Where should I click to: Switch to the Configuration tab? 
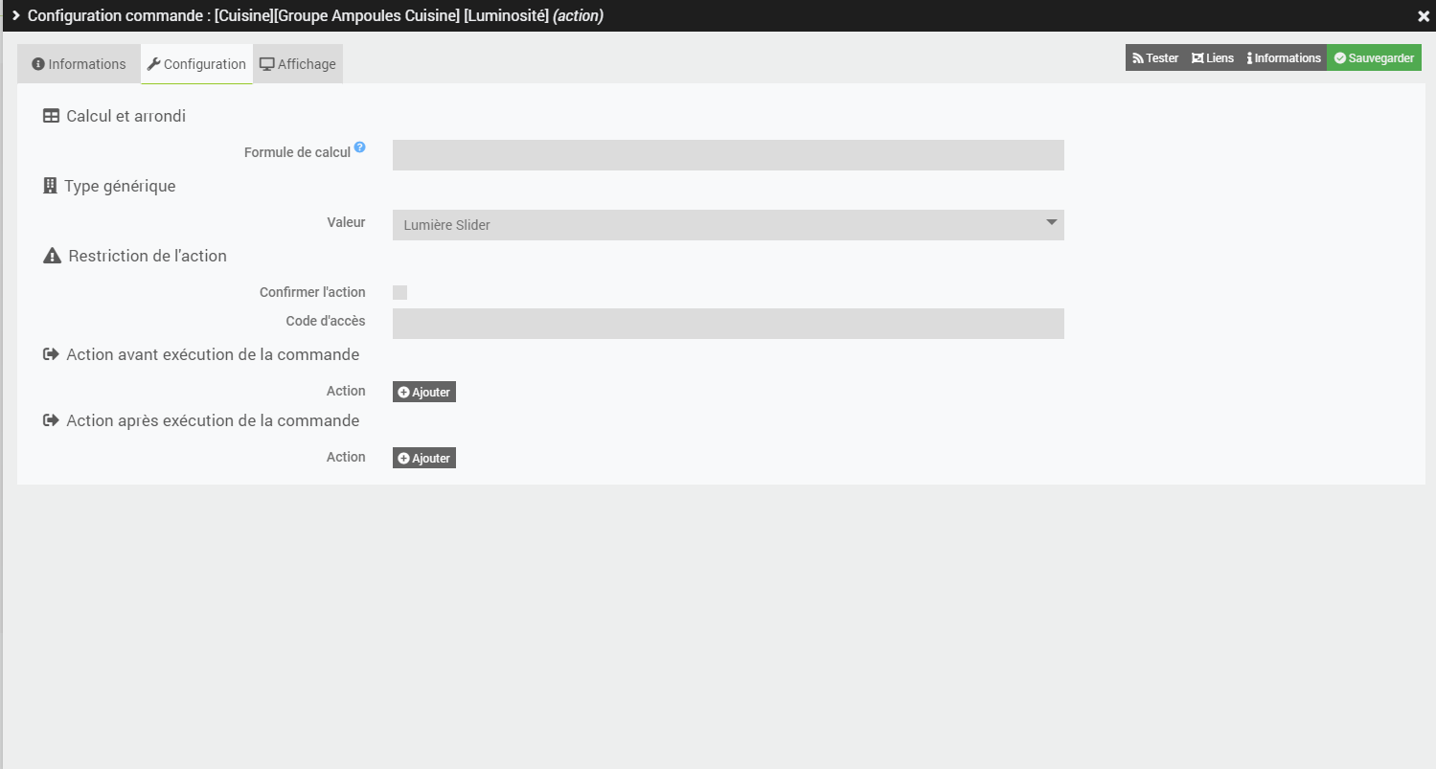coord(196,64)
